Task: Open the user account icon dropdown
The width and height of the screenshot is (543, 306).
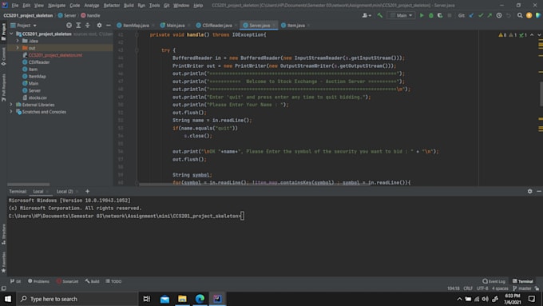Action: coord(367,15)
